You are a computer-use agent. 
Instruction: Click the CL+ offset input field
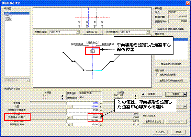(86, 117)
